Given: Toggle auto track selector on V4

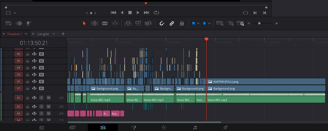Looking at the screenshot, I should pos(34,68).
